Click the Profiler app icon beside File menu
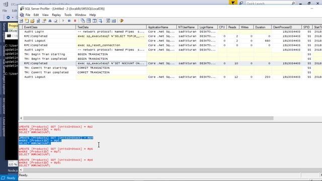The width and height of the screenshot is (322, 181). (22, 15)
